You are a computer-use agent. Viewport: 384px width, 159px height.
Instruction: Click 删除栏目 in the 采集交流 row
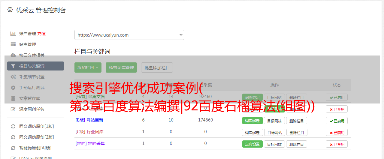(x=297, y=97)
